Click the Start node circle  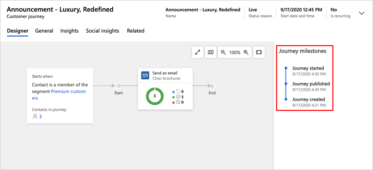[119, 86]
